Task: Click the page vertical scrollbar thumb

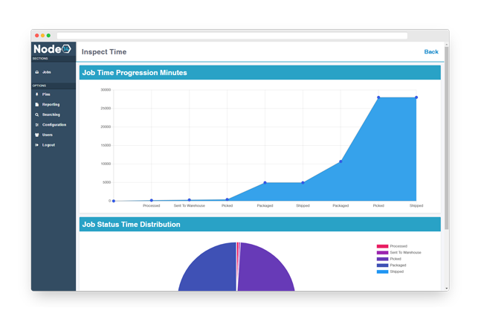Action: [x=446, y=138]
